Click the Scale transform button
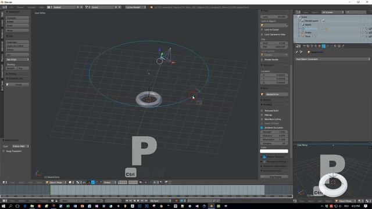The image size is (372, 209). point(17,26)
